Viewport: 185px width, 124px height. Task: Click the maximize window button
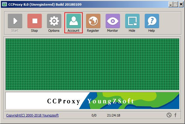click(x=176, y=4)
